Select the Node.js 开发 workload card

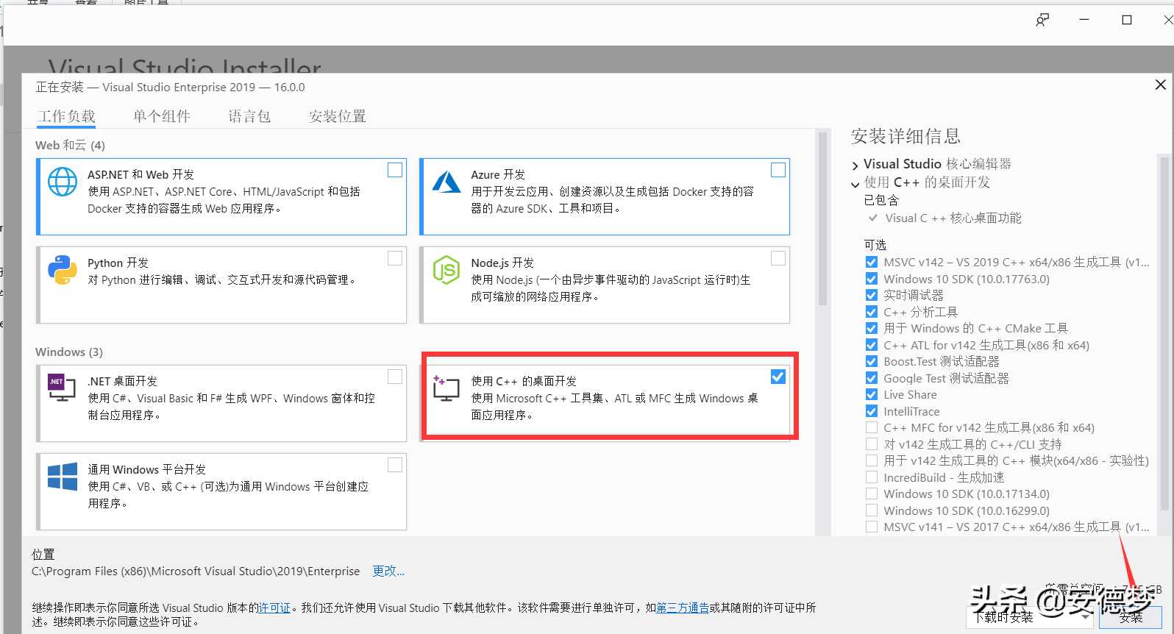coord(605,285)
